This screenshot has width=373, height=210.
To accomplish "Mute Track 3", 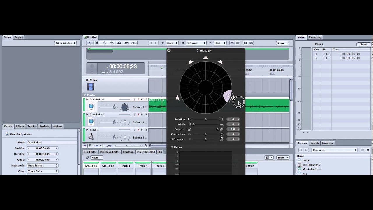I will tap(142, 130).
